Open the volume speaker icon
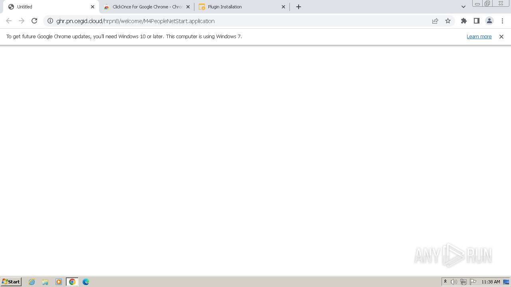 [454, 282]
